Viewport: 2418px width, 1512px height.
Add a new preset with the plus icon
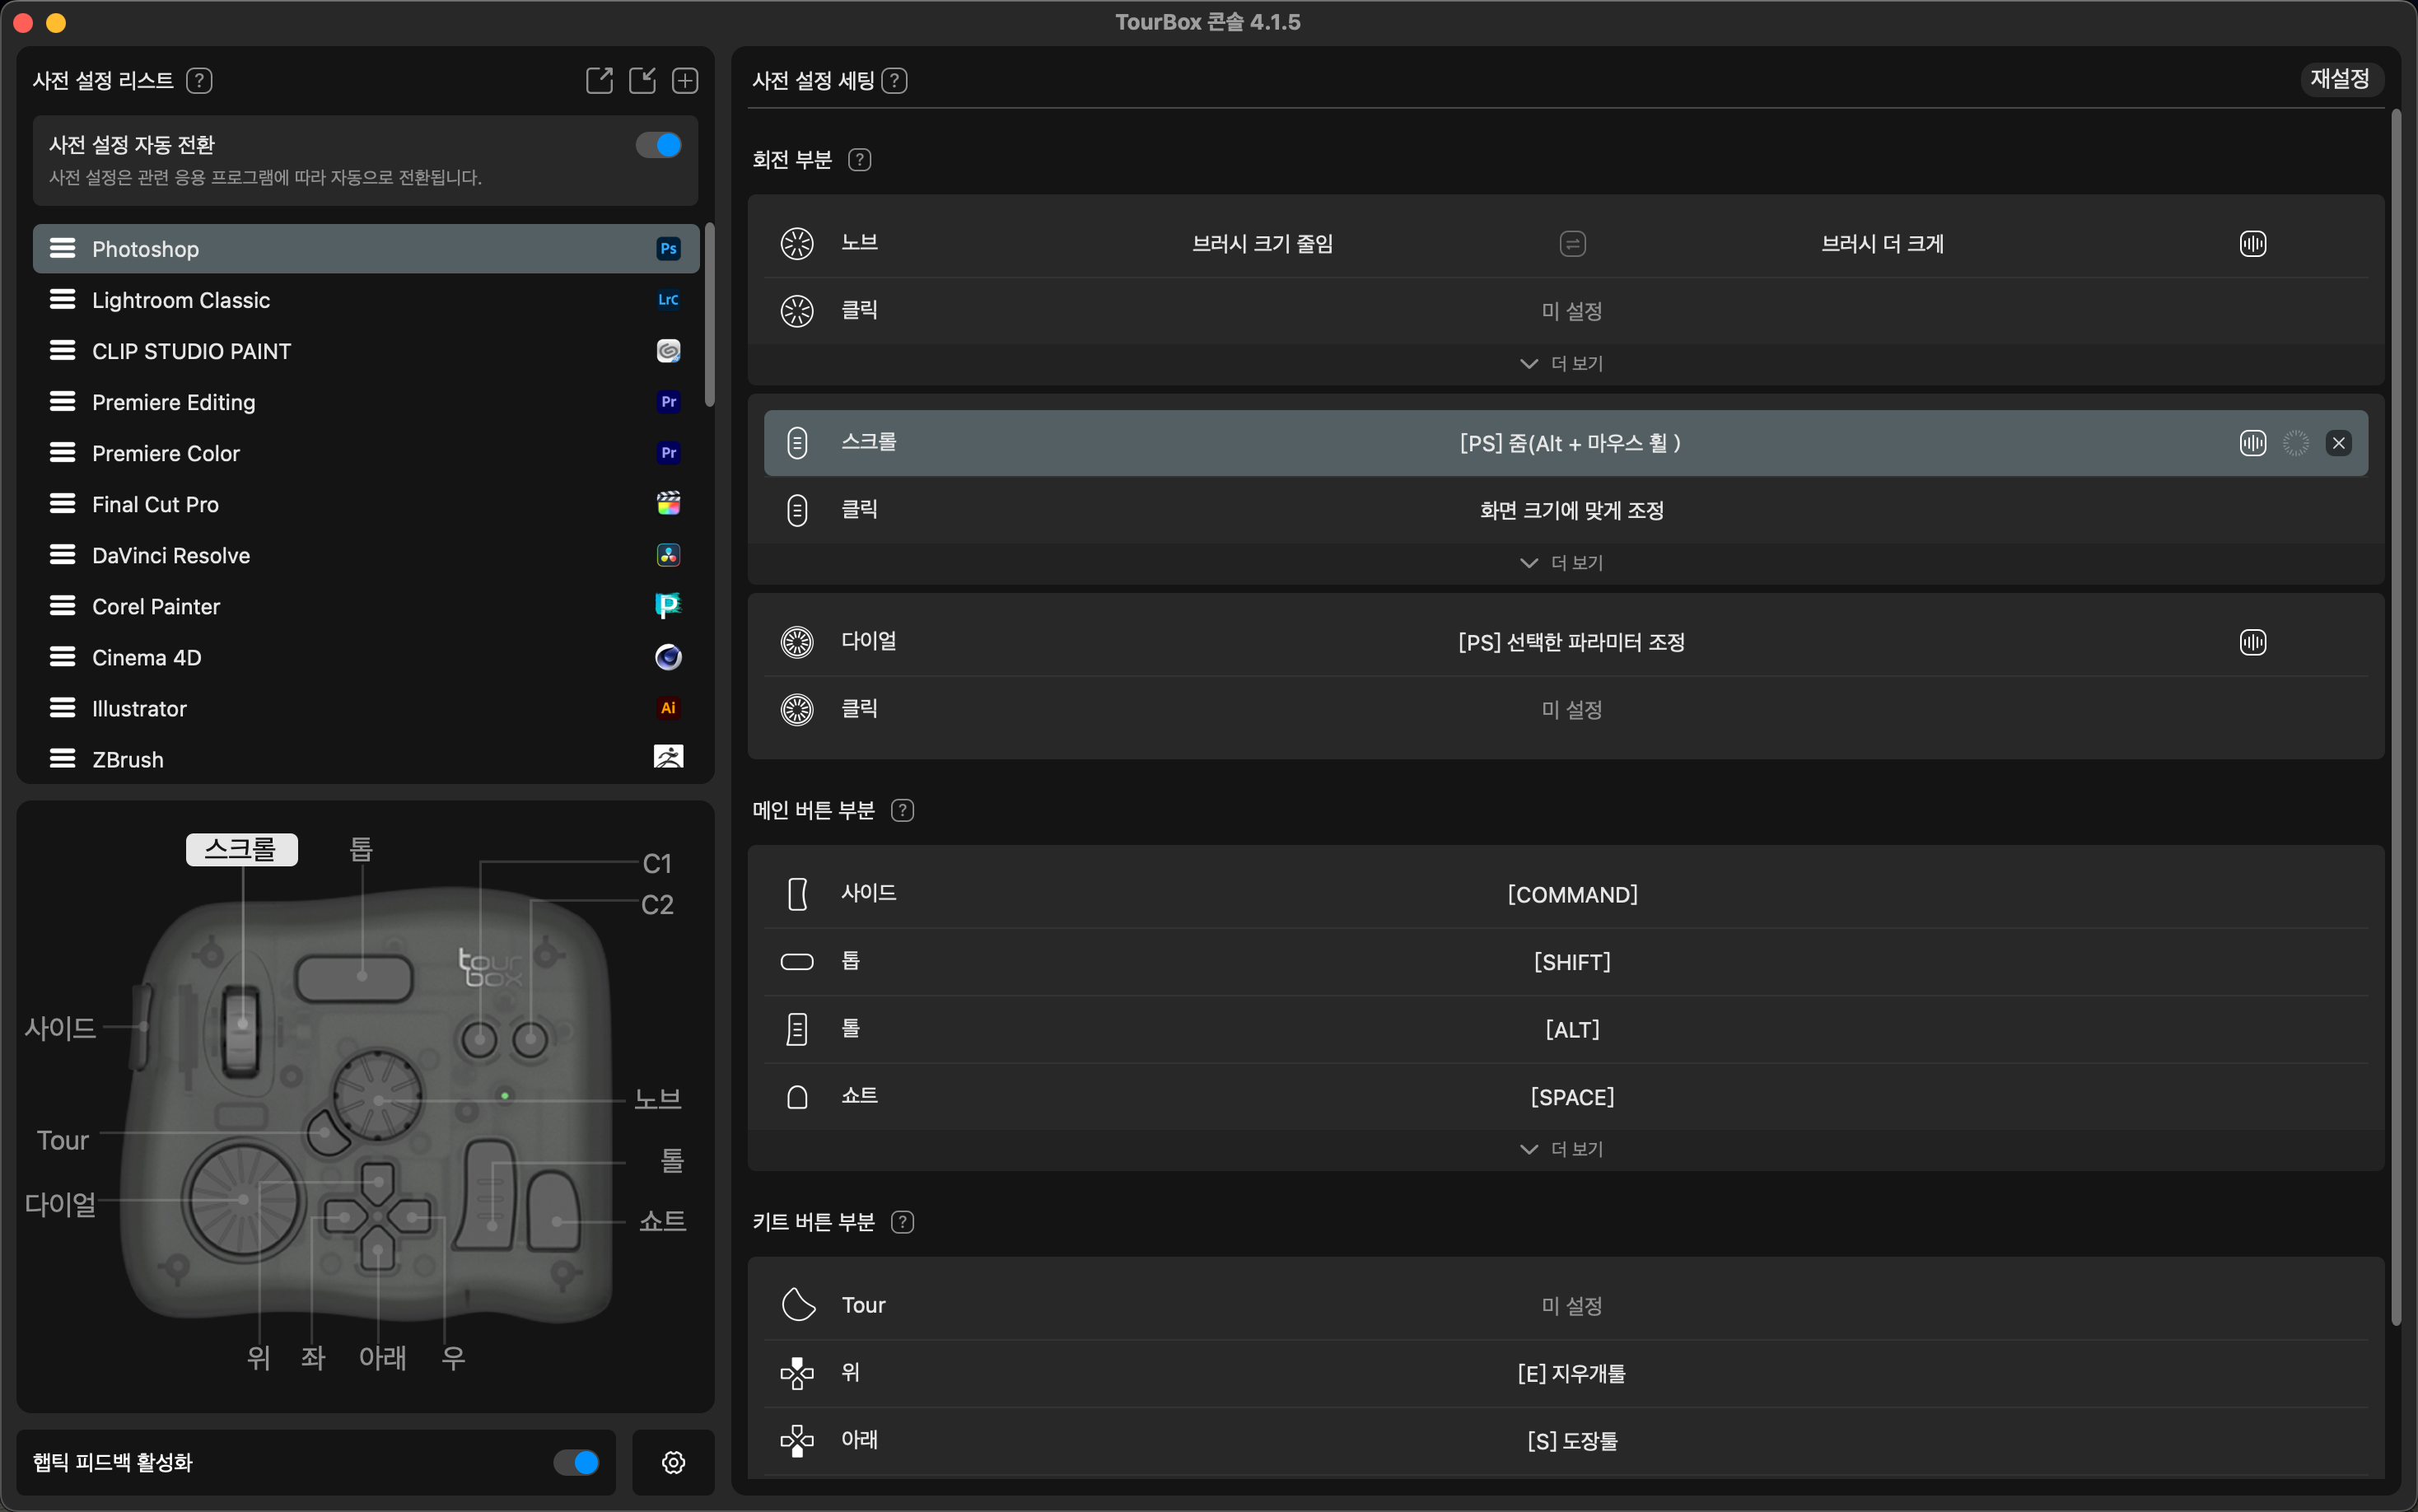coord(685,80)
